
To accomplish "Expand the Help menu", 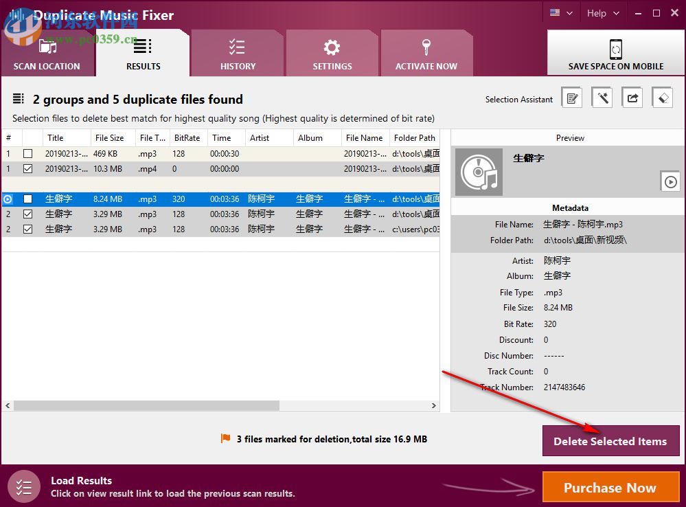I will click(x=603, y=12).
